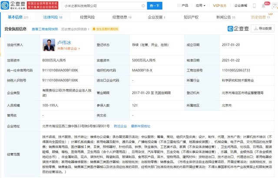Click the 经营范围 row label
The width and height of the screenshot is (278, 178).
coord(13,154)
